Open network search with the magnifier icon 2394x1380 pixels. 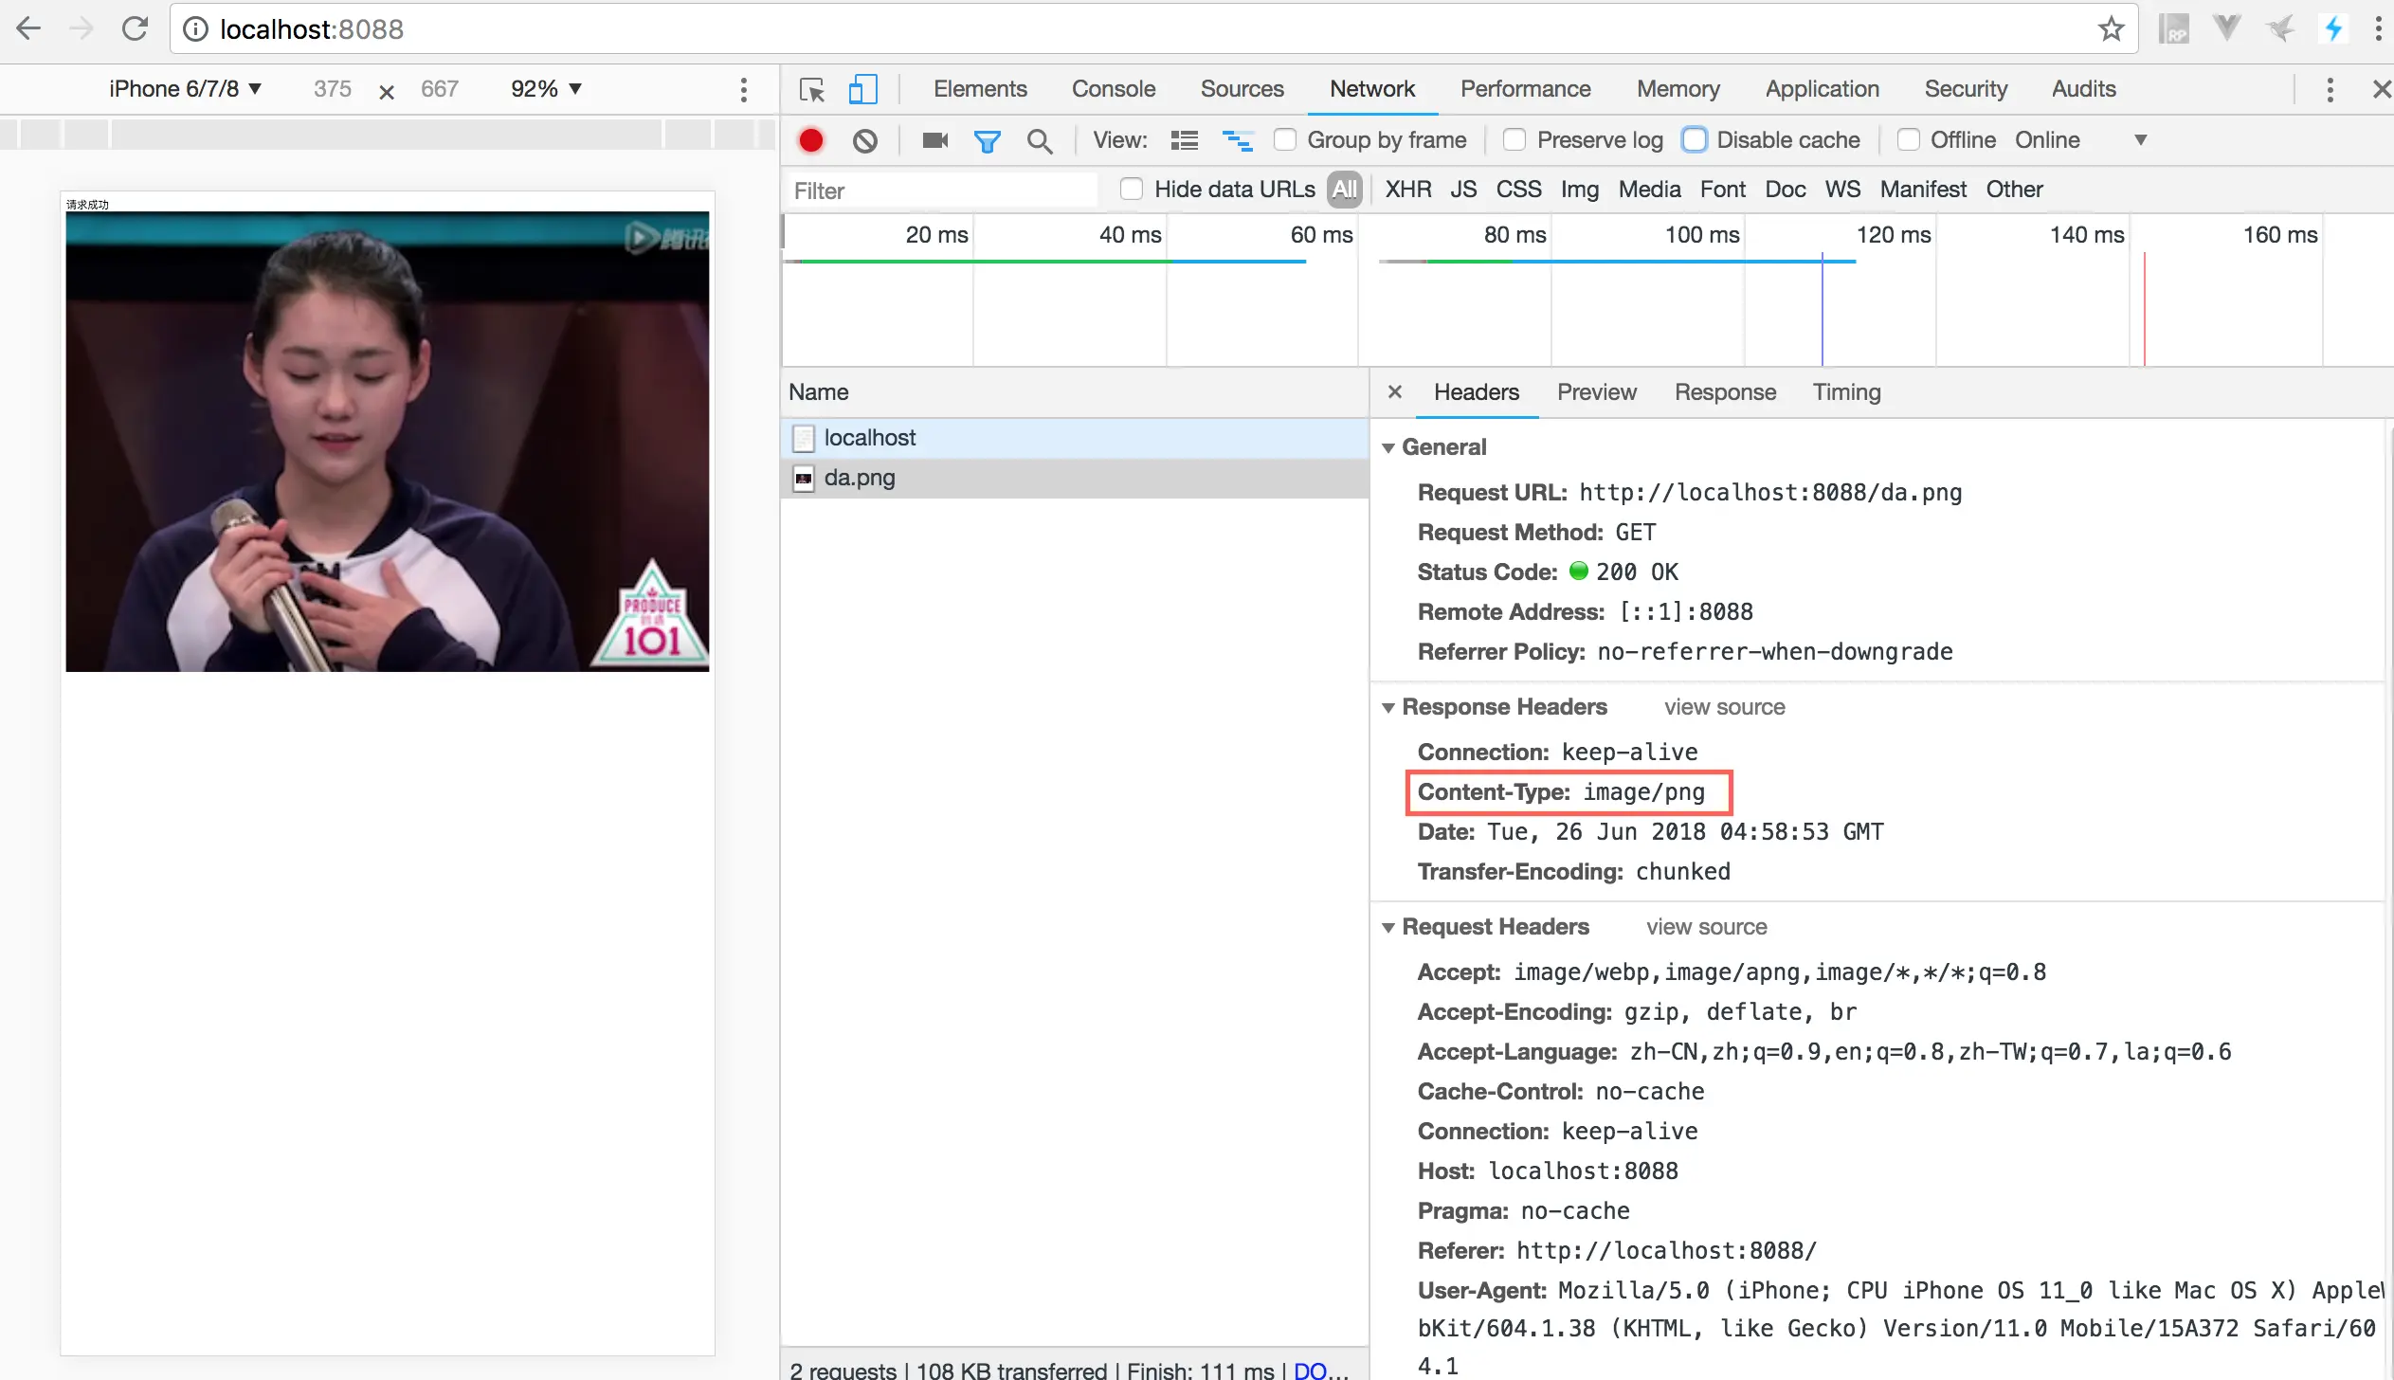1040,140
